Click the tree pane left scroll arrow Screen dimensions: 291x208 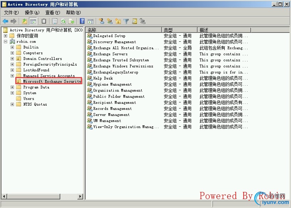click(x=4, y=196)
